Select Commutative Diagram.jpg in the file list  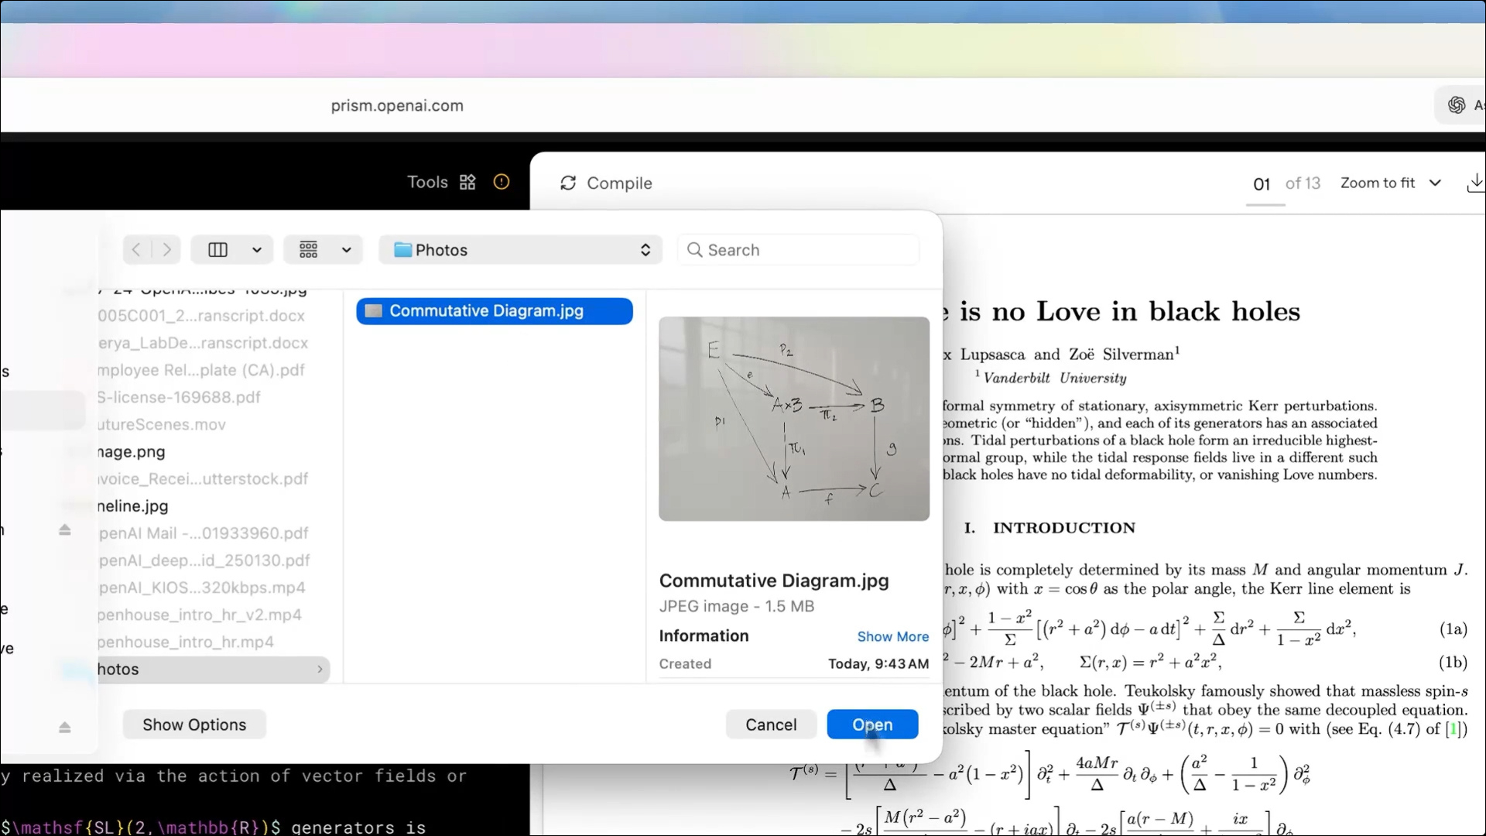495,310
